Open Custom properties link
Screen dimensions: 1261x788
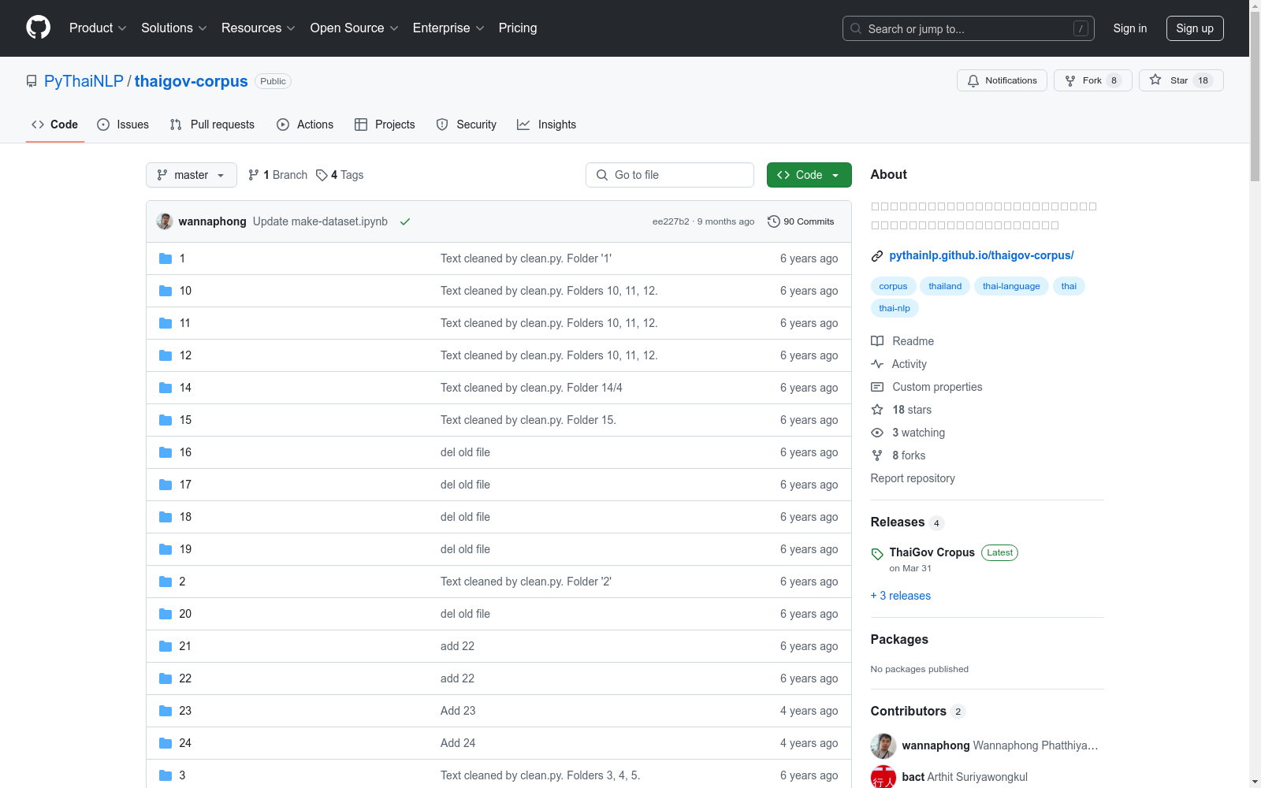(x=927, y=387)
